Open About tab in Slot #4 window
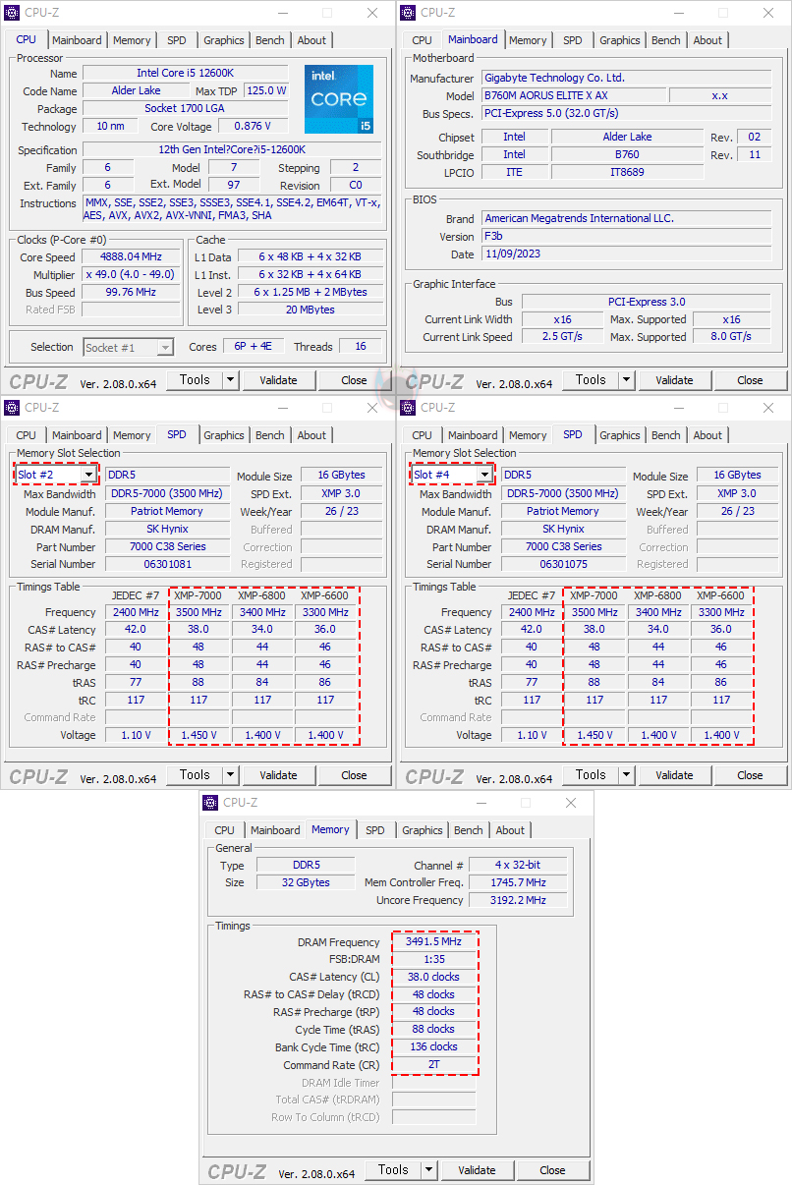 pyautogui.click(x=707, y=435)
